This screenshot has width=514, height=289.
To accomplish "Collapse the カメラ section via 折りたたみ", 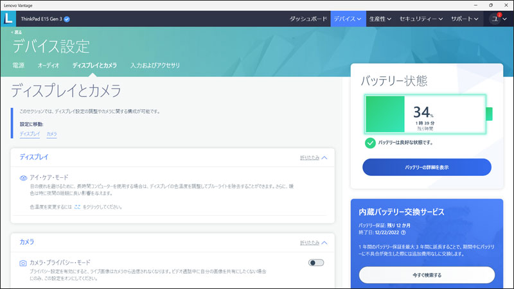I will tap(314, 243).
